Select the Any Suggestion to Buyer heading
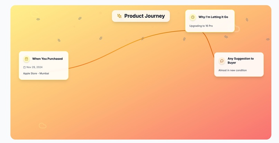The height and width of the screenshot is (143, 279). click(x=241, y=61)
